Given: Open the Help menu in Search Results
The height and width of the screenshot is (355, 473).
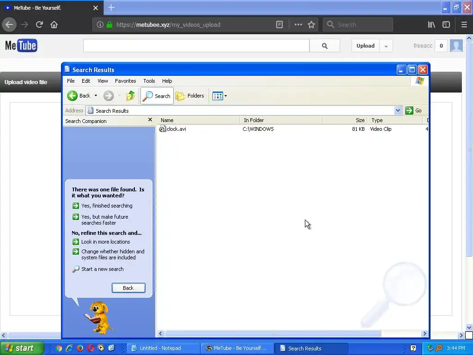Looking at the screenshot, I should click(x=167, y=81).
